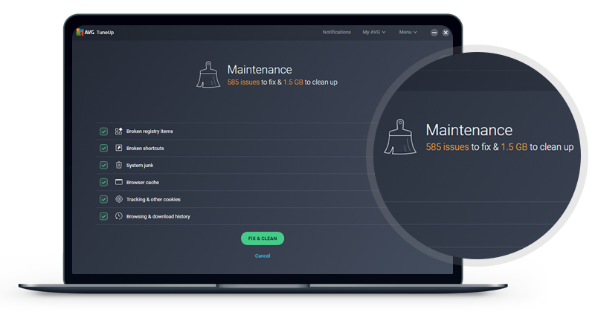Click the Browsing & download history clock icon
The width and height of the screenshot is (595, 312).
[118, 216]
